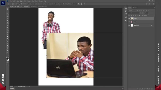Screen dimensions: 161x90
Task: Select the Rectangular Marquee tool
Action: (8, 11)
